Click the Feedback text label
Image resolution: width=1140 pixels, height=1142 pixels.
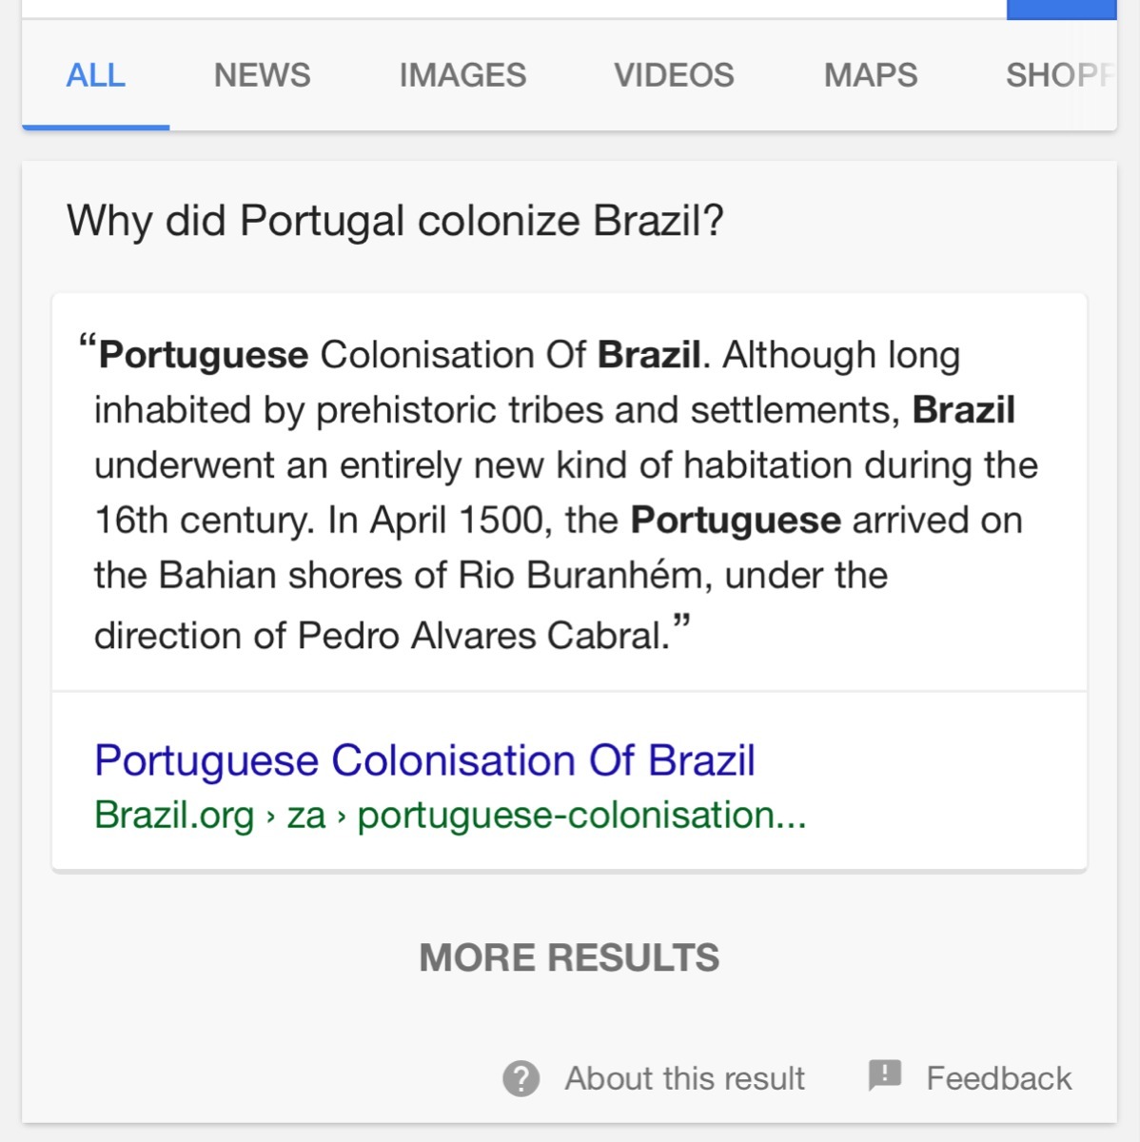(x=998, y=1079)
